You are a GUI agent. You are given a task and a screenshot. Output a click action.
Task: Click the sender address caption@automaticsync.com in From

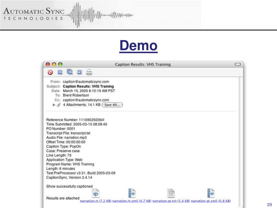click(86, 82)
